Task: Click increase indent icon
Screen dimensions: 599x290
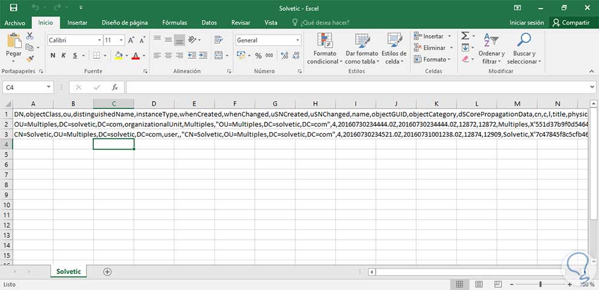Action: [x=203, y=56]
